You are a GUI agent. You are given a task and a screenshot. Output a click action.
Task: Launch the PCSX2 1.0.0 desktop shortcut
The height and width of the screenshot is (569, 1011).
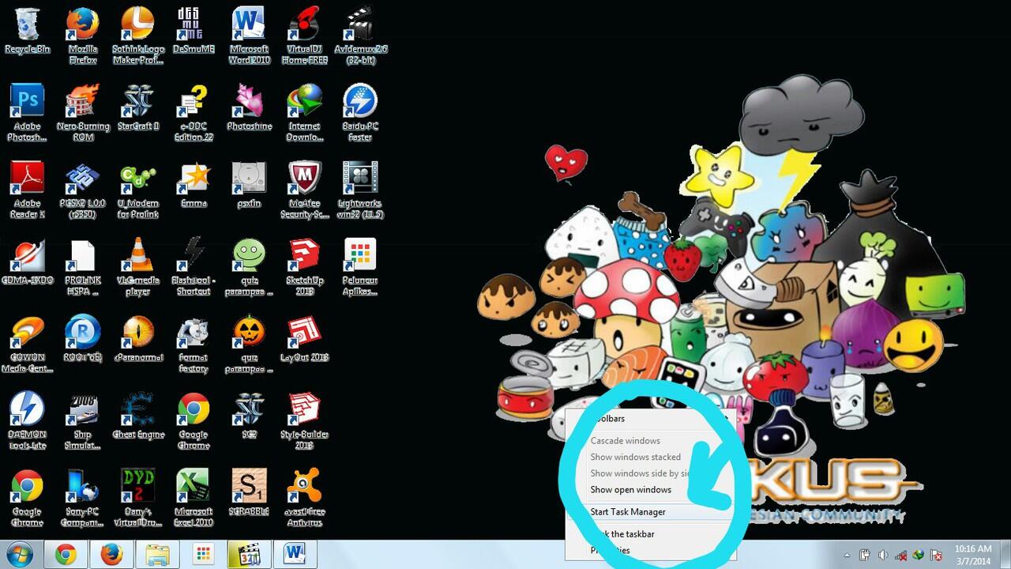pyautogui.click(x=82, y=190)
